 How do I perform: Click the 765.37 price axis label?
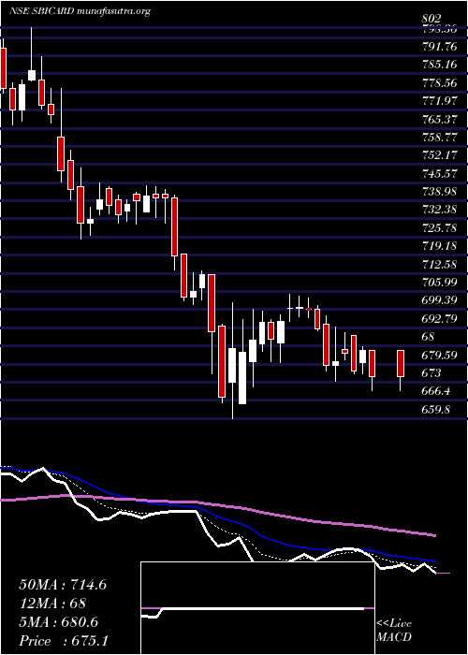440,120
